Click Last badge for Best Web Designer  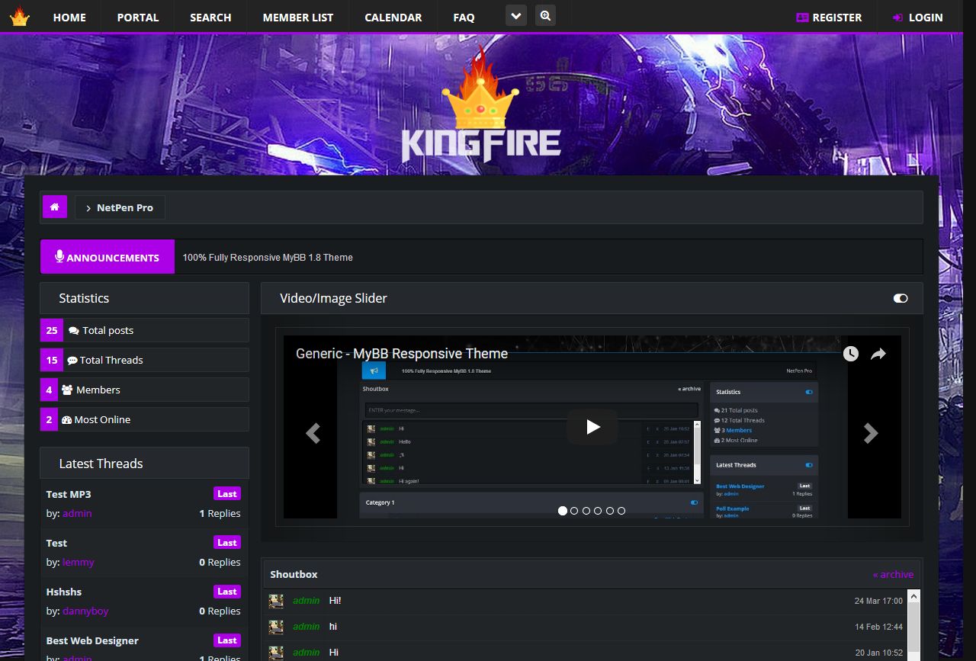227,640
